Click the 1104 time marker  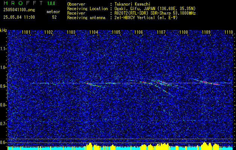(x=94, y=32)
